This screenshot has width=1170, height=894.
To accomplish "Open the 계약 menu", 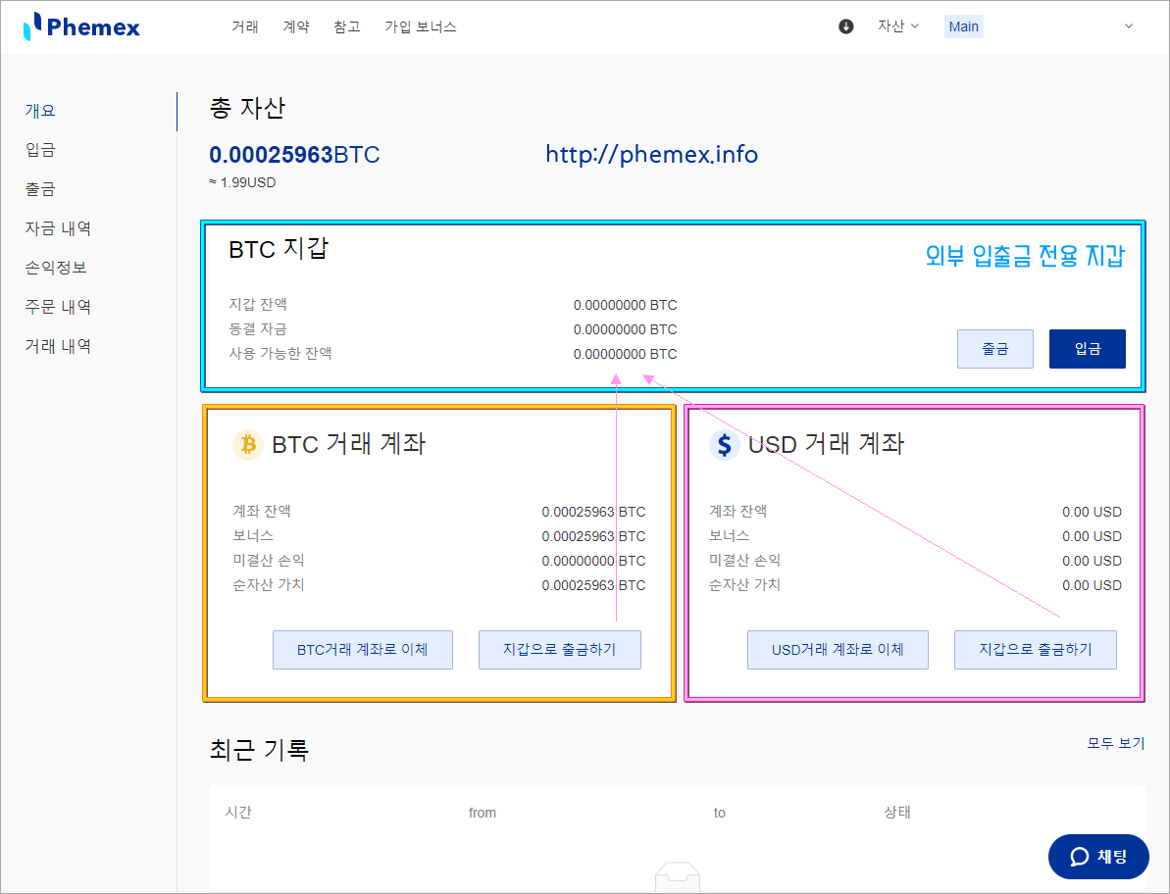I will coord(295,26).
